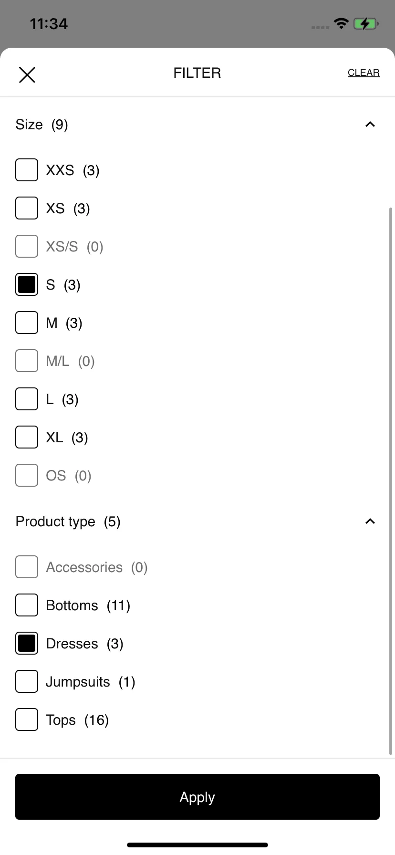Click the vertical scrollbar on the right
Screen dimensions: 395x855
[x=391, y=481]
